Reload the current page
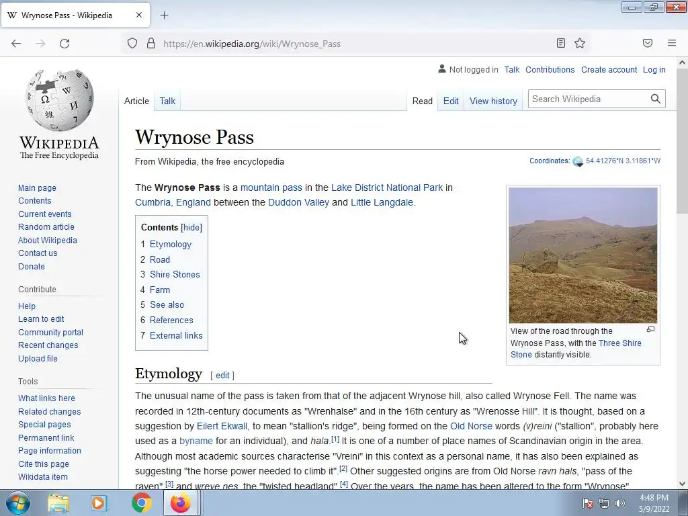The image size is (688, 516). point(64,44)
